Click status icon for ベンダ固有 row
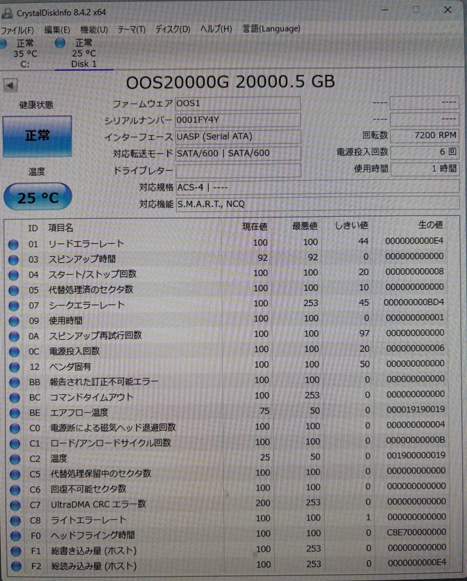Screen dimensions: 467x581 coord(15,367)
